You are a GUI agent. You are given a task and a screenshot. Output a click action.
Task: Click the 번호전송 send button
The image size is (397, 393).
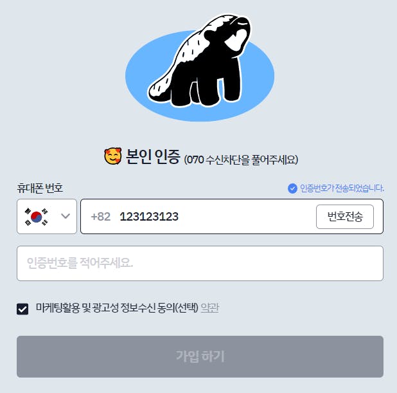[x=345, y=217]
